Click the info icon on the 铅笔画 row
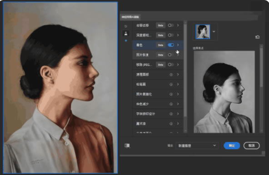Screen dimensions: 269x175 click(x=171, y=85)
